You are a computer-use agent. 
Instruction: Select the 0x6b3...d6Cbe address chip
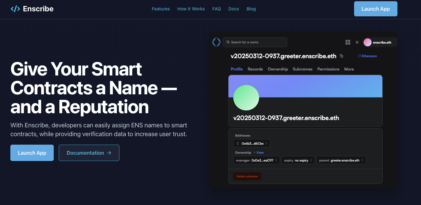click(252, 143)
